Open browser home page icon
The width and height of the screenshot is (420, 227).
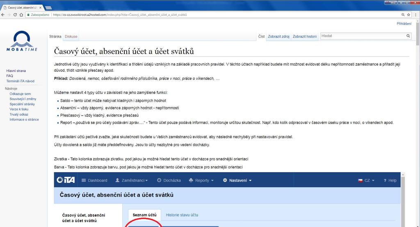click(21, 15)
